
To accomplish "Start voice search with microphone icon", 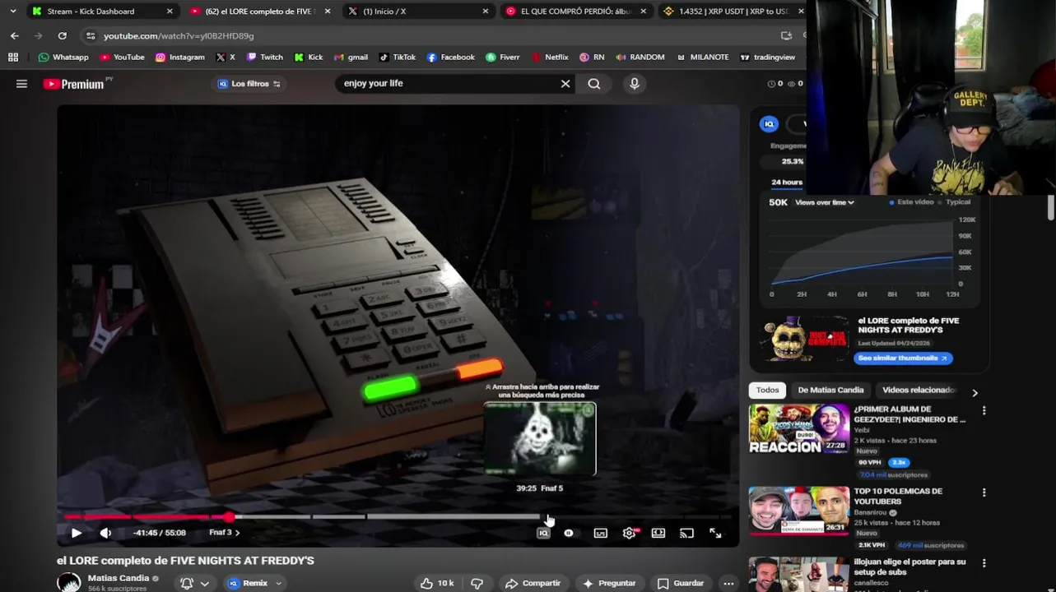I will coord(634,84).
